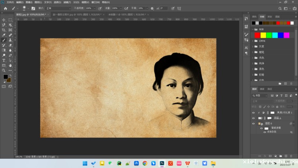Select the Gradient tool

point(4,50)
